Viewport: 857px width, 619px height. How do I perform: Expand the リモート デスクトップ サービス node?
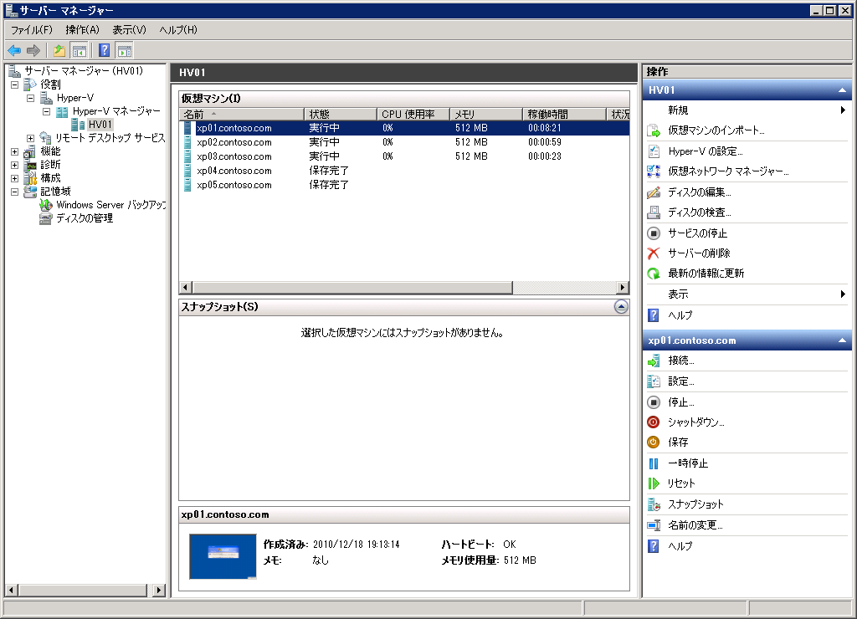pyautogui.click(x=31, y=138)
